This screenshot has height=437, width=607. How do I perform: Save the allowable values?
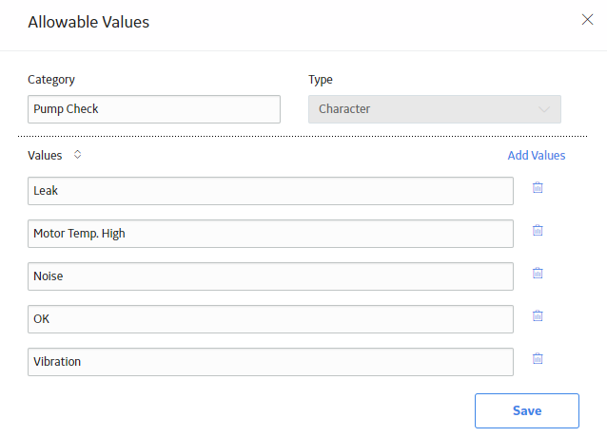point(527,410)
